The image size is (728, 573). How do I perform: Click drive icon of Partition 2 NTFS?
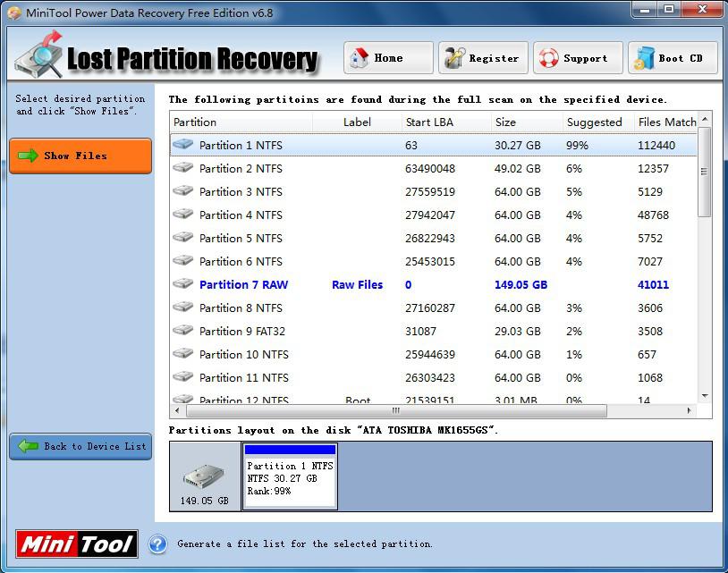[183, 167]
